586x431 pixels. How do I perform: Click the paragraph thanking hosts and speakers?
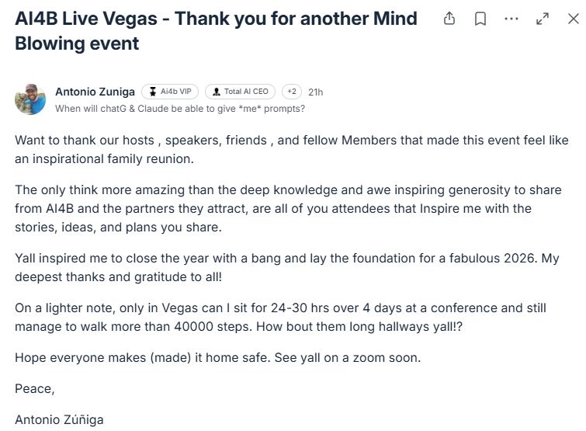click(x=292, y=149)
